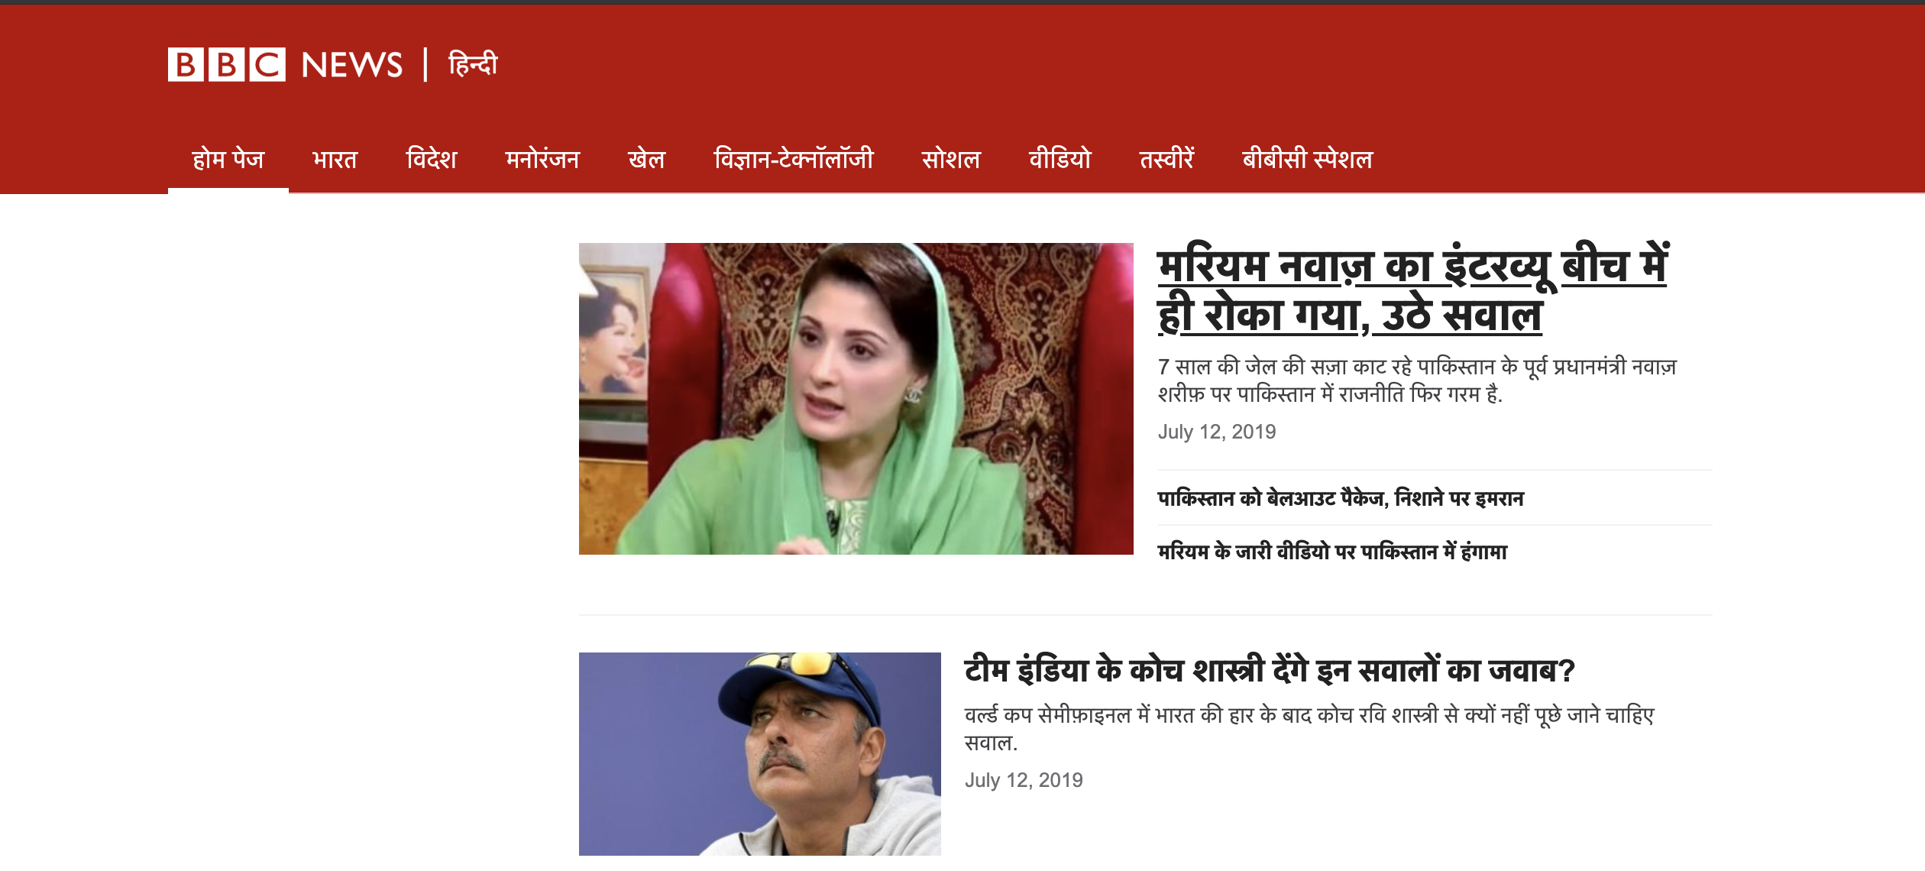Open the खेल section
Viewport: 1925px width, 871px height.
[x=646, y=159]
